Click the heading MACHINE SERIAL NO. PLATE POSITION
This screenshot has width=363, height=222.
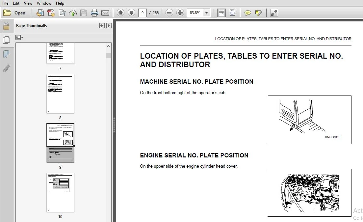[x=196, y=82]
